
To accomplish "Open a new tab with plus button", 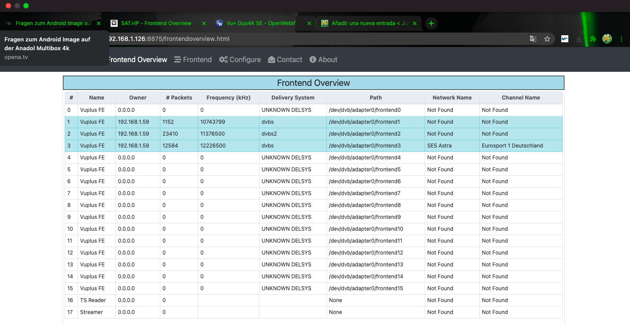I will pyautogui.click(x=431, y=23).
